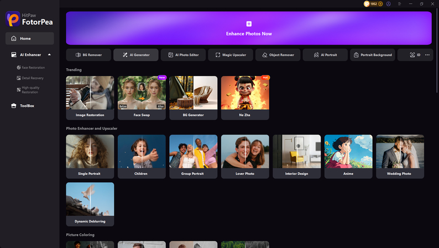Open the BG Generator trending card

pos(194,98)
